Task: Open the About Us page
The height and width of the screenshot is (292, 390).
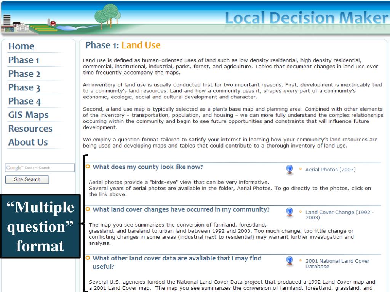Action: (x=28, y=142)
